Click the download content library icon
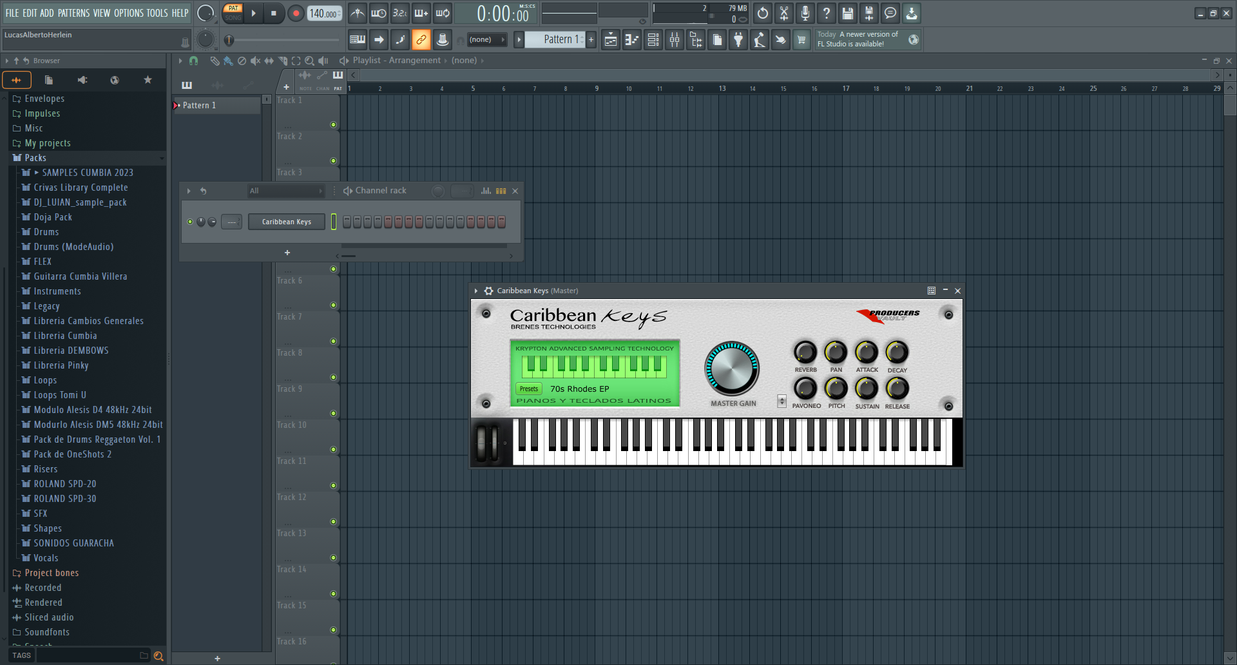Image resolution: width=1237 pixels, height=665 pixels. coord(912,13)
